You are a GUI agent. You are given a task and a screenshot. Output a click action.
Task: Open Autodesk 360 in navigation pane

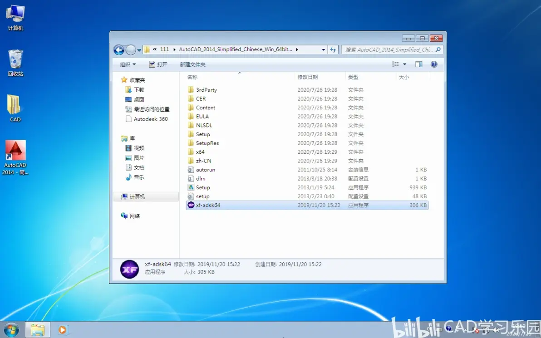[151, 119]
